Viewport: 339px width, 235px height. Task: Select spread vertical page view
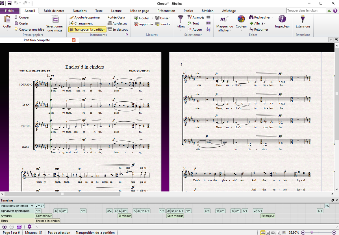click(268, 232)
